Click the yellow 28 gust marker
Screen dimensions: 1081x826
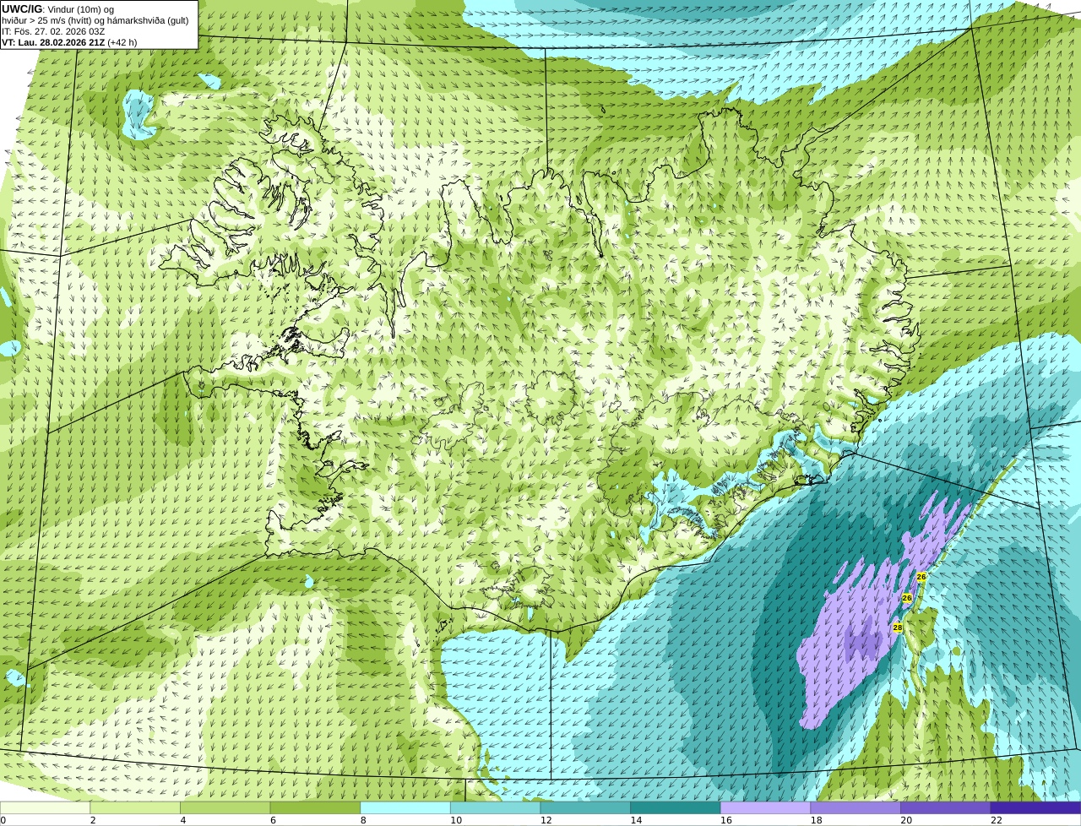898,628
